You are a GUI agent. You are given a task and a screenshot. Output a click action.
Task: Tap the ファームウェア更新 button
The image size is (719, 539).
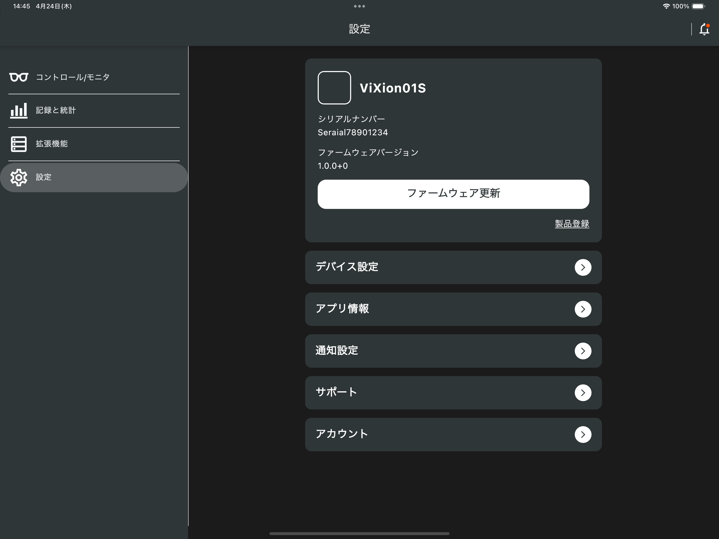tap(453, 194)
